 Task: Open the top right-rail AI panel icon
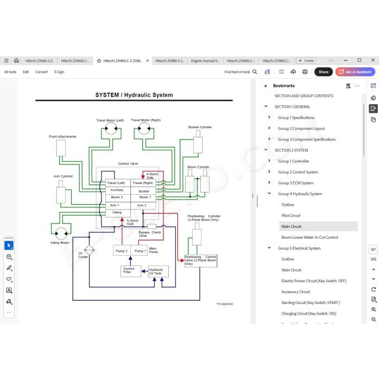[x=373, y=85]
